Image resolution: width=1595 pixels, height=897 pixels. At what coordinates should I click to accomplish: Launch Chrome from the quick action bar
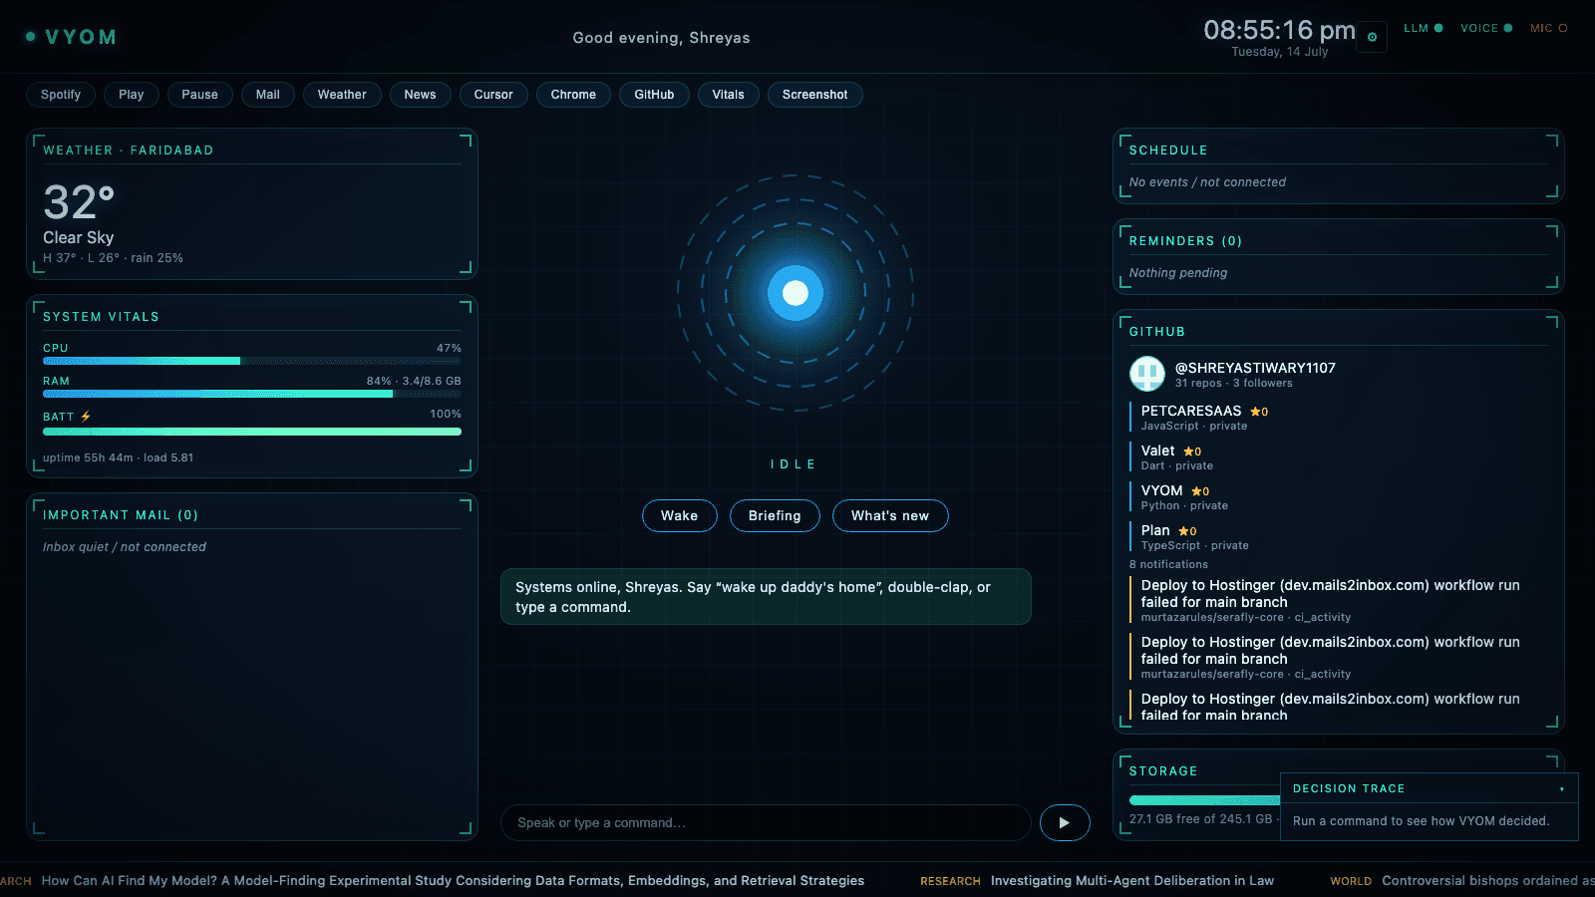573,95
